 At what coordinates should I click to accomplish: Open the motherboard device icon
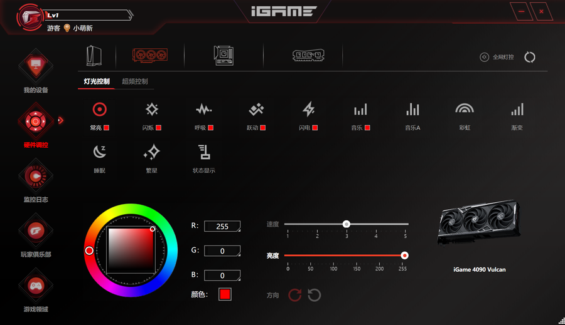coord(223,56)
